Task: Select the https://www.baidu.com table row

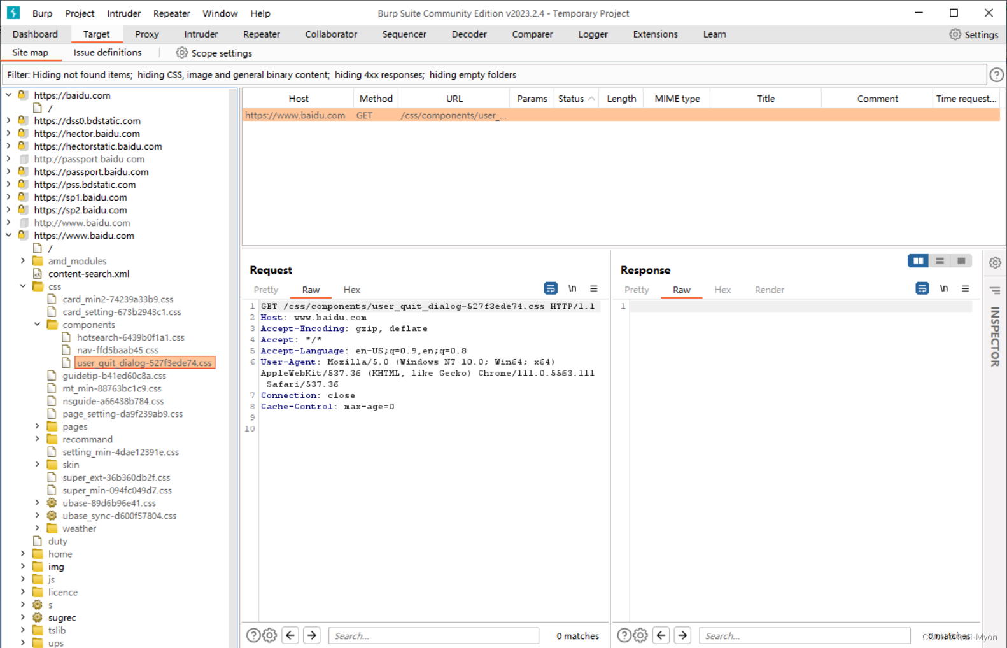Action: point(621,115)
